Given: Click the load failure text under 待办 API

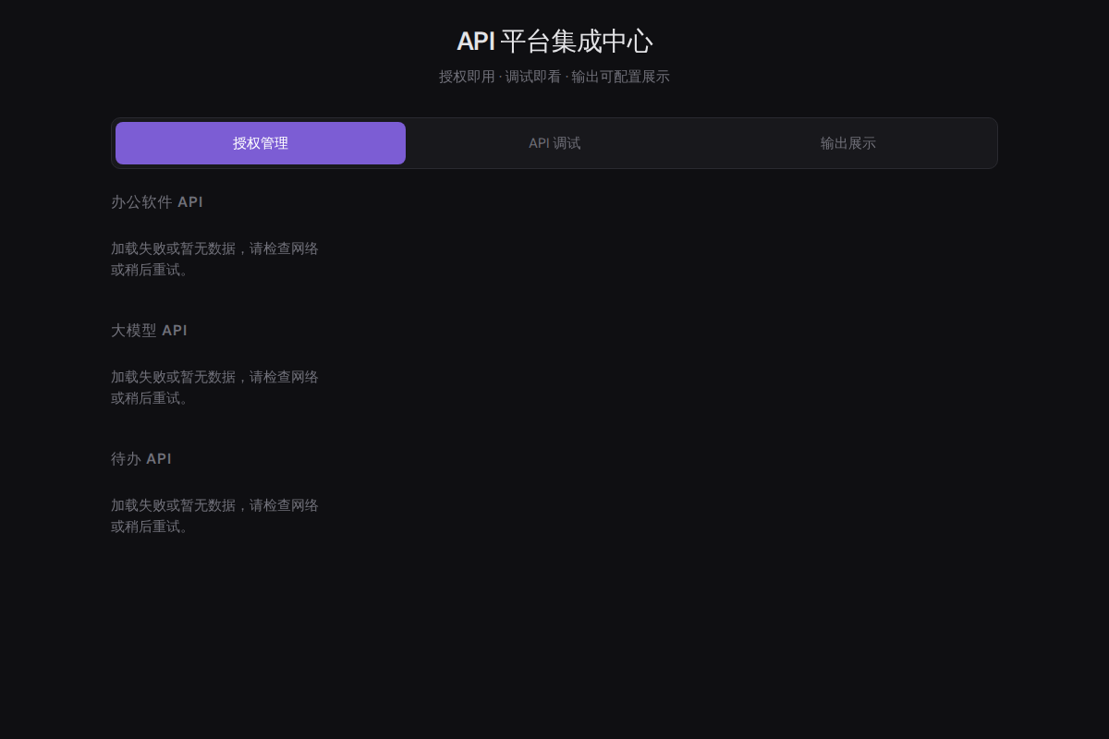Looking at the screenshot, I should [213, 515].
